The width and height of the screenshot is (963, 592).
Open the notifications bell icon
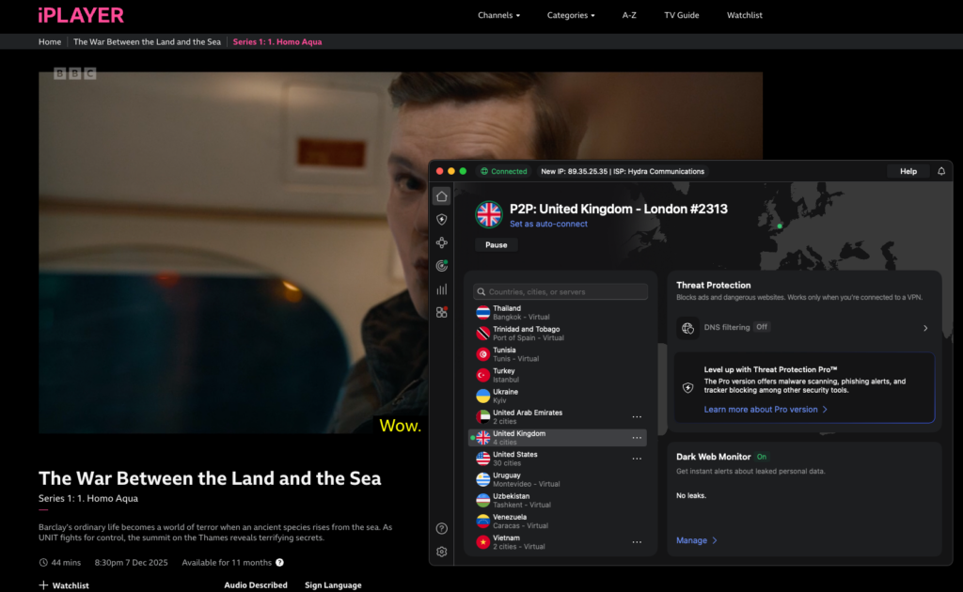click(940, 171)
